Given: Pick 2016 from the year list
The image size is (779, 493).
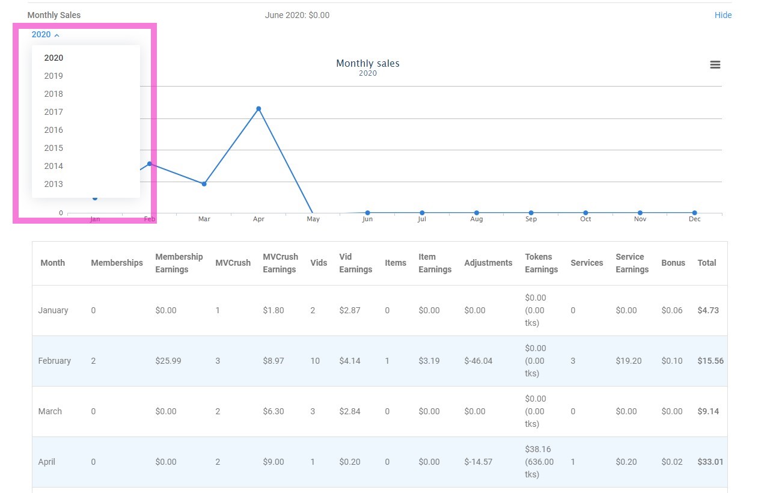Looking at the screenshot, I should 53,130.
